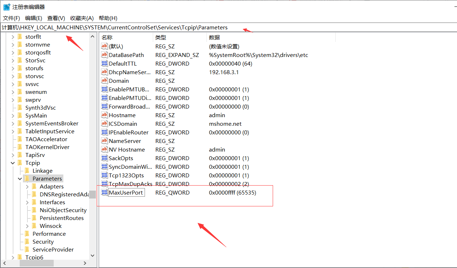Open the 文件(F) menu
Screen dimensions: 457x268
11,18
